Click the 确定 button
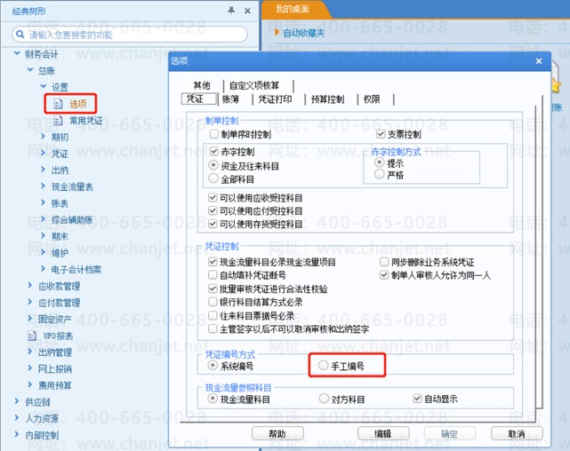This screenshot has height=451, width=570. [450, 433]
